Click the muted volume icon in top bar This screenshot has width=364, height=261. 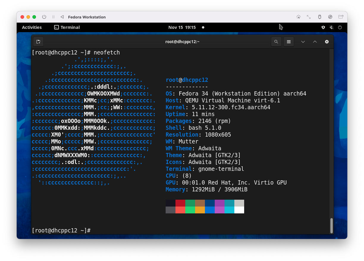tap(332, 27)
